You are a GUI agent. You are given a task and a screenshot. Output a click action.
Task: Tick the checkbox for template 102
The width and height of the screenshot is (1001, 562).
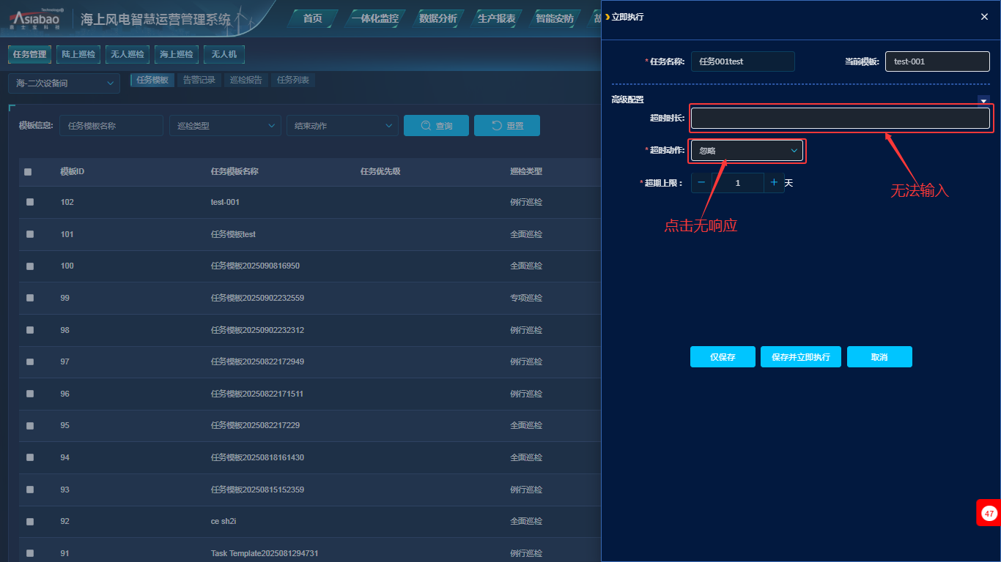[30, 202]
